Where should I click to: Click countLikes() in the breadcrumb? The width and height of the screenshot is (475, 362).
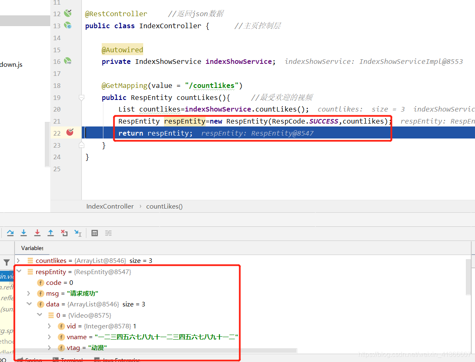pos(164,206)
